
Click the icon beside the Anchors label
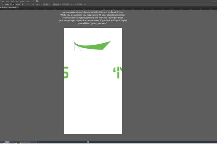tap(22, 4)
